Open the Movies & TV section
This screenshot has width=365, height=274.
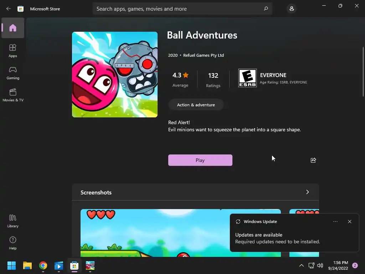(x=13, y=95)
